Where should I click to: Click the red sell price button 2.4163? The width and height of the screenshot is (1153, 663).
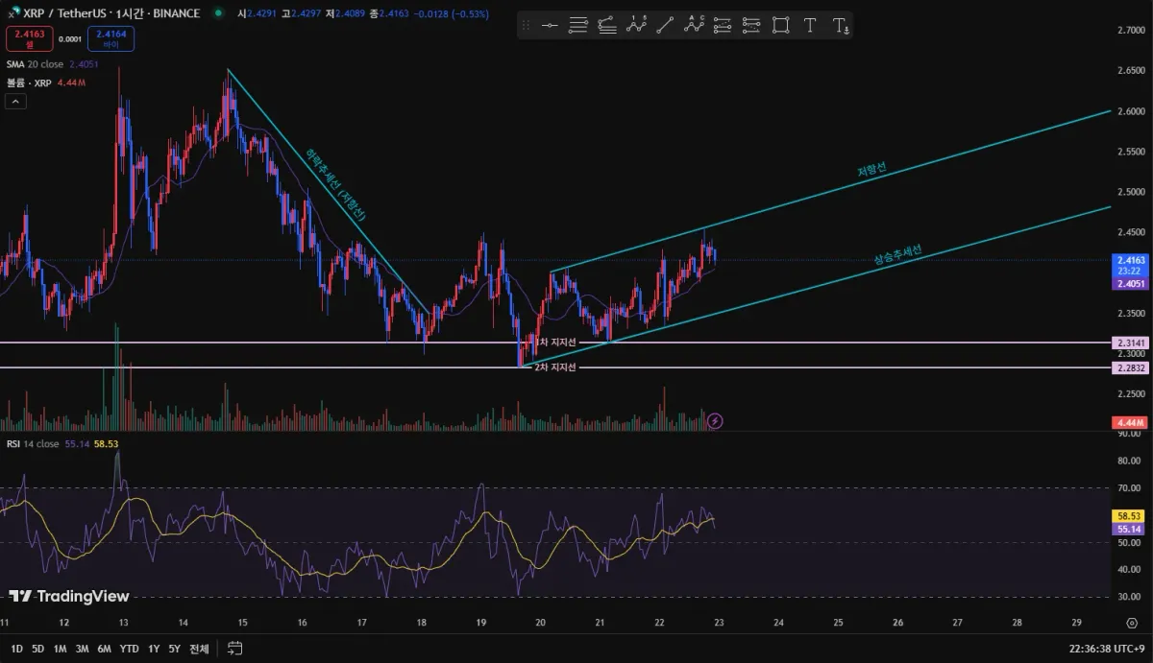pyautogui.click(x=29, y=38)
